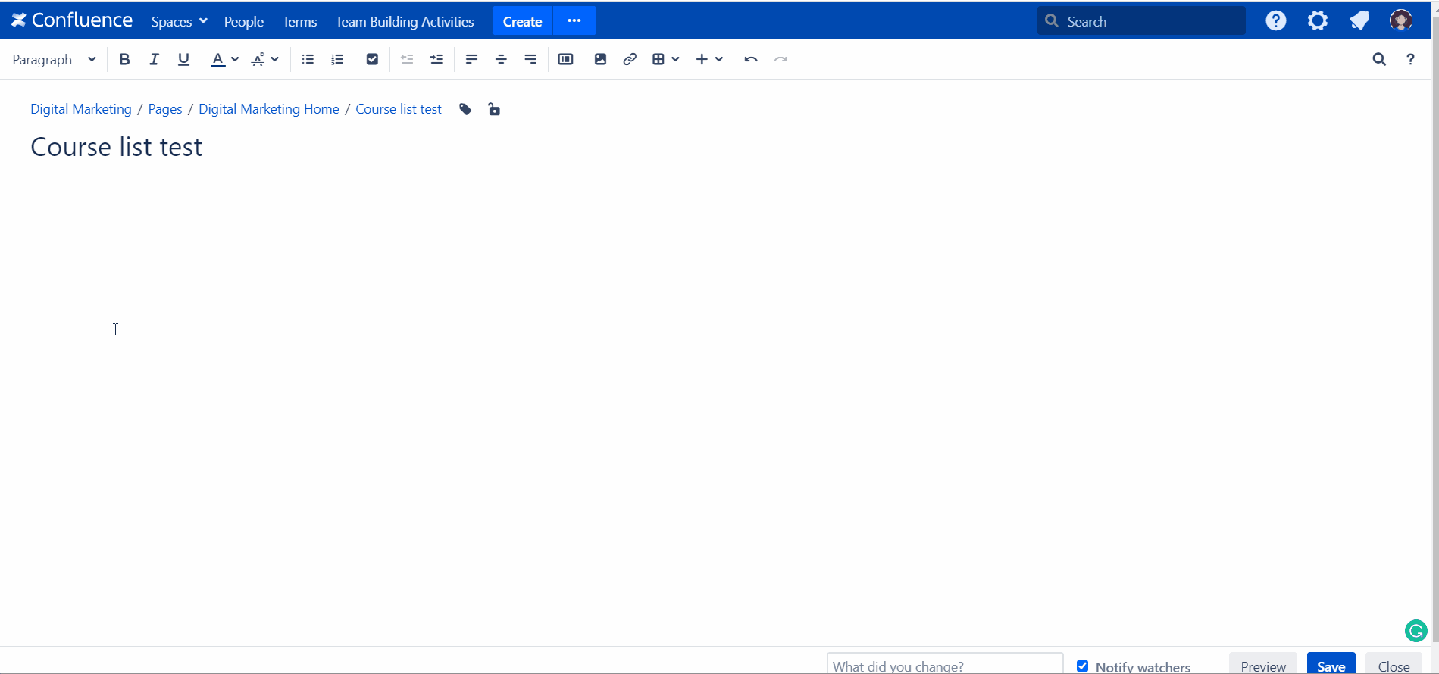Toggle the Notify watchers checkbox

(x=1082, y=666)
